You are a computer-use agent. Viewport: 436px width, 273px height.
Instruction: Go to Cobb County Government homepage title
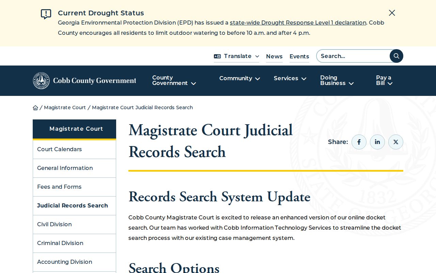[95, 81]
